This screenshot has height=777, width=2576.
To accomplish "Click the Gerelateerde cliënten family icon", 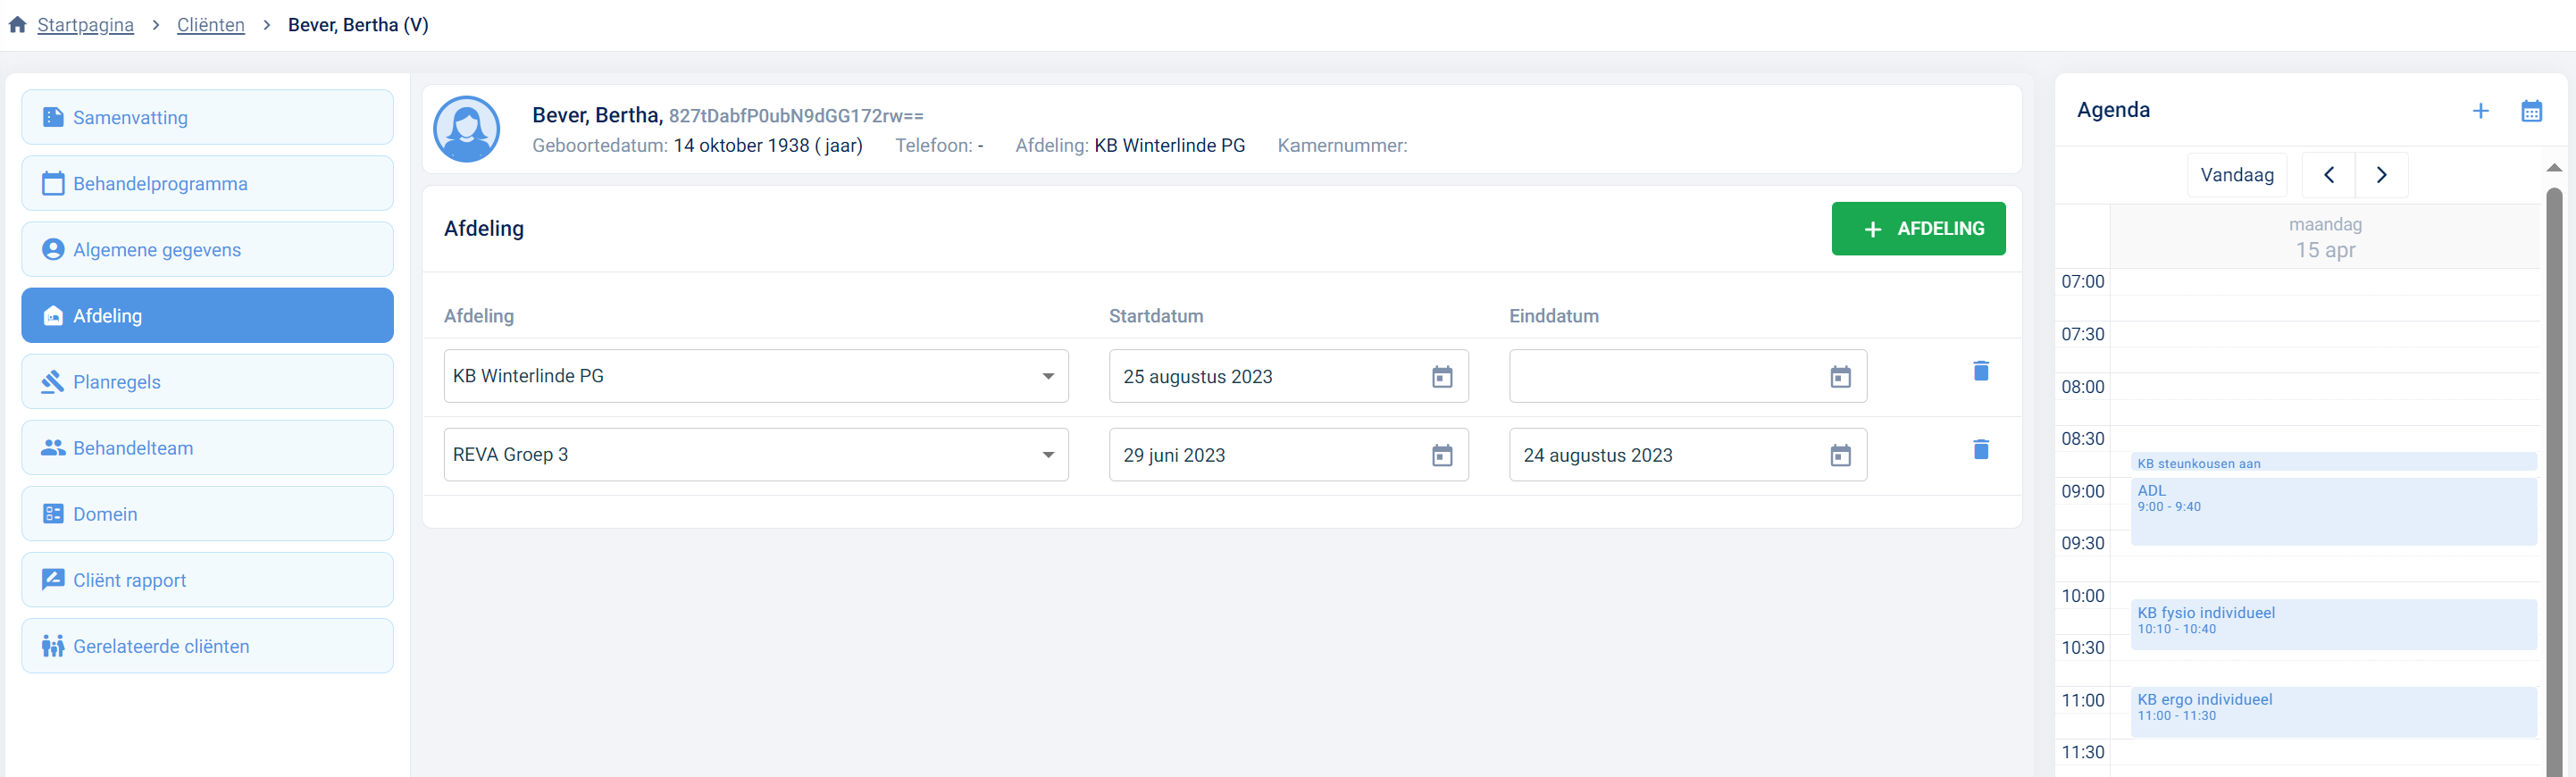I will click(53, 645).
